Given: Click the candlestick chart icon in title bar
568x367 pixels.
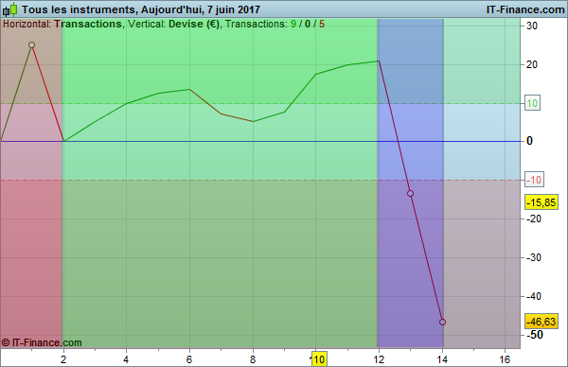Looking at the screenshot, I should [x=10, y=9].
